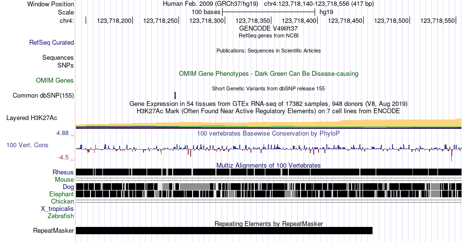Select the Dog alignment row label
Screen dimensions: 462x242
coord(68,187)
